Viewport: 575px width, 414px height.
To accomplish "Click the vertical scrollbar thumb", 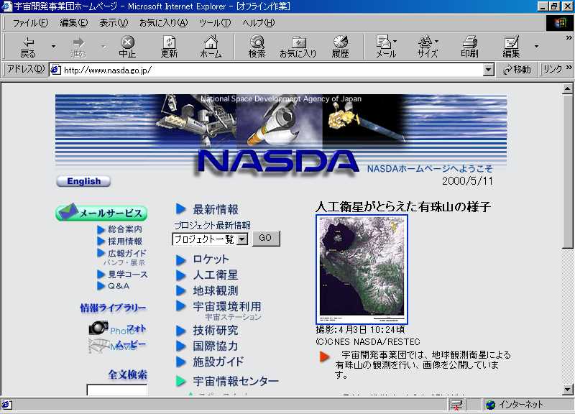I will point(567,171).
